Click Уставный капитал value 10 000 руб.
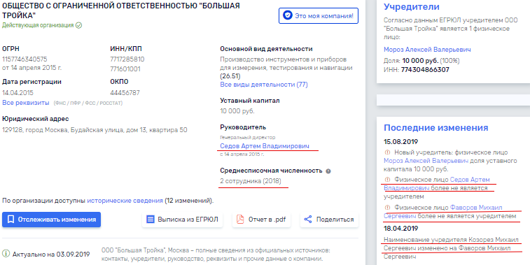 click(237, 111)
